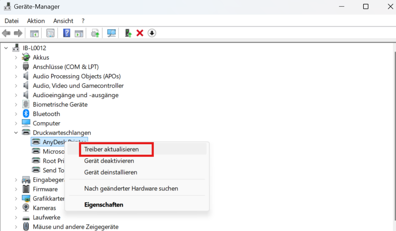396x231 pixels.
Task: Click the Firmware chip icon
Action: click(x=26, y=189)
